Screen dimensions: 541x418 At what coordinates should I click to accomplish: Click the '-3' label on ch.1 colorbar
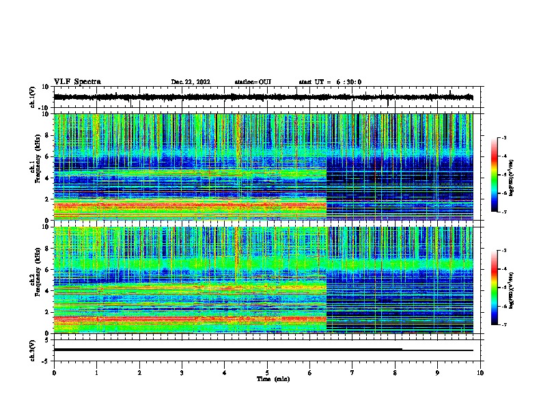tap(504, 137)
